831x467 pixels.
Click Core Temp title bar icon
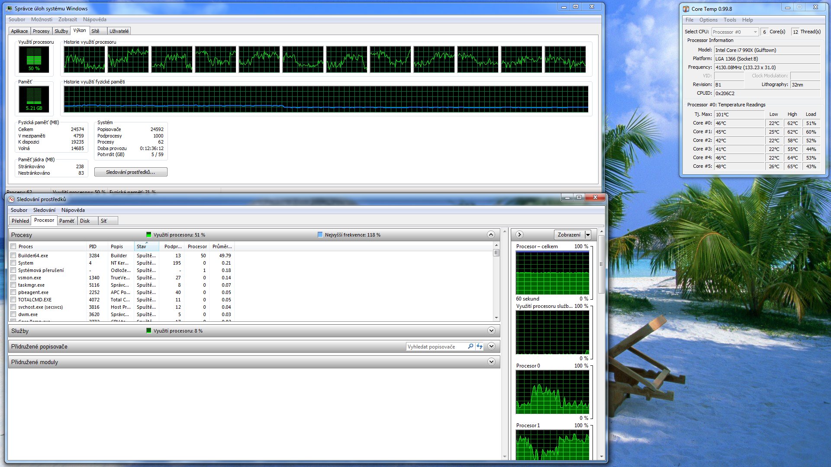click(686, 9)
